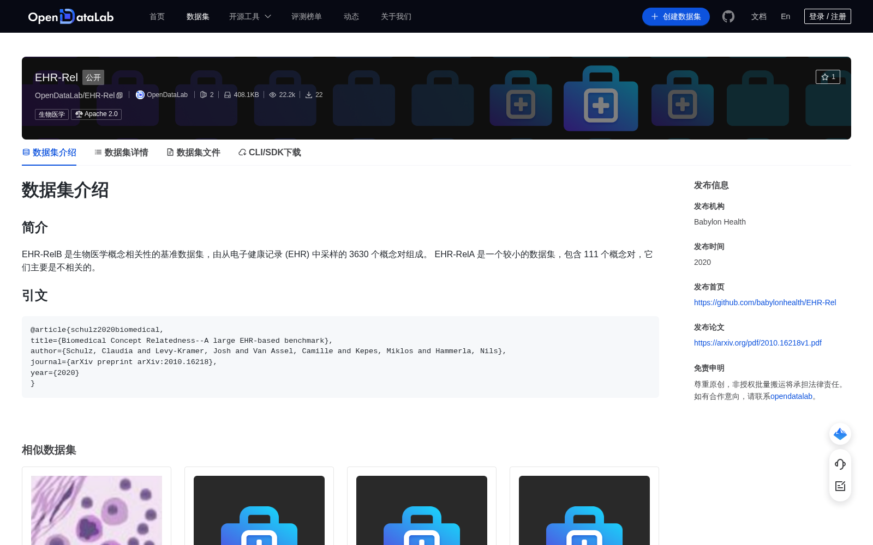The image size is (873, 545).
Task: Open 评测榜单 navigation item
Action: coord(307,16)
